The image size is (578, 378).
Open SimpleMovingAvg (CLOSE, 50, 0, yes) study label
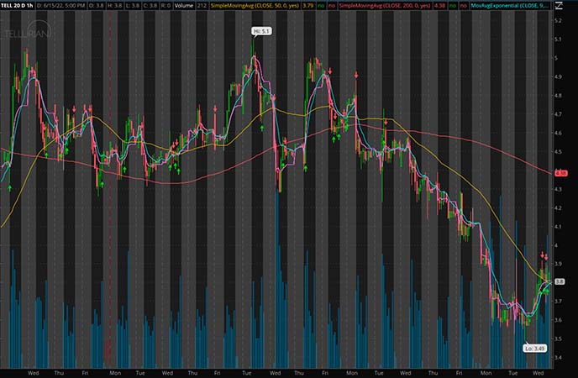click(x=255, y=6)
